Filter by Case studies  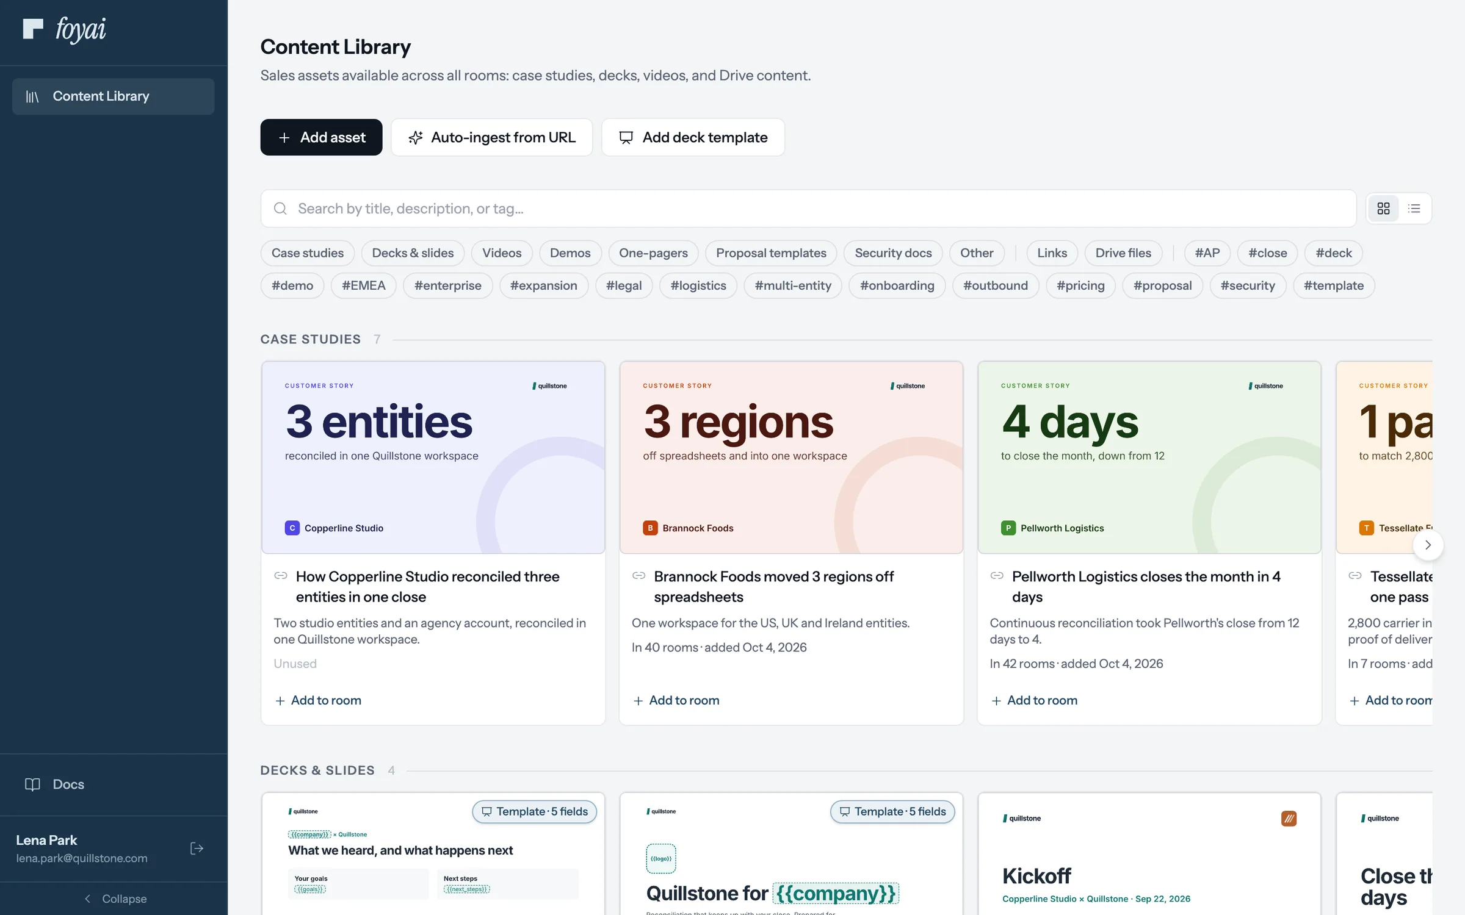click(x=308, y=253)
